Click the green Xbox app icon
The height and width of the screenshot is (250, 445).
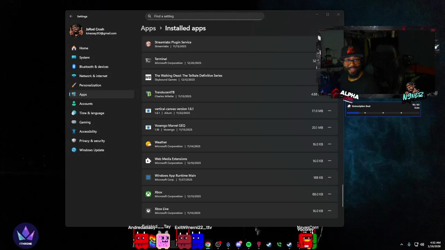pos(148,194)
